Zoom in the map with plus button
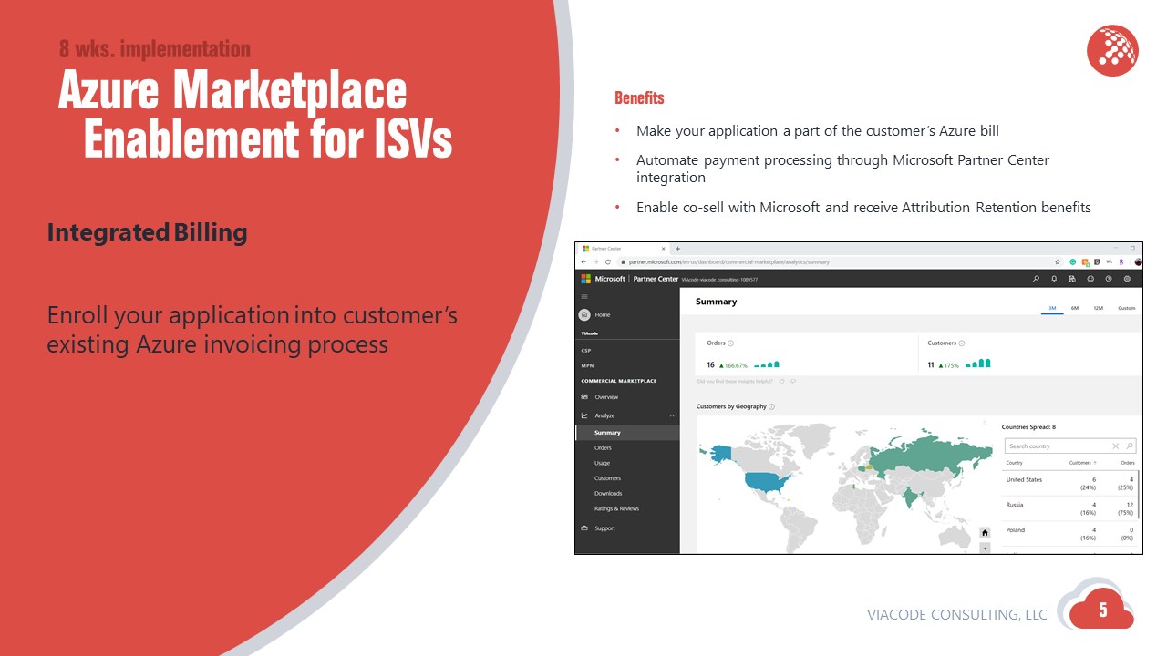Viewport: 1167px width, 656px height. pos(985,548)
